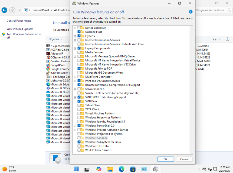This screenshot has height=173, width=233.
Task: Select the TFTP Client feature label
Action: [92, 109]
